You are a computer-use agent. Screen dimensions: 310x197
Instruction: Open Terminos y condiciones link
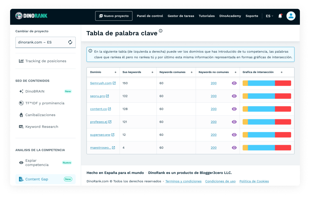183,181
